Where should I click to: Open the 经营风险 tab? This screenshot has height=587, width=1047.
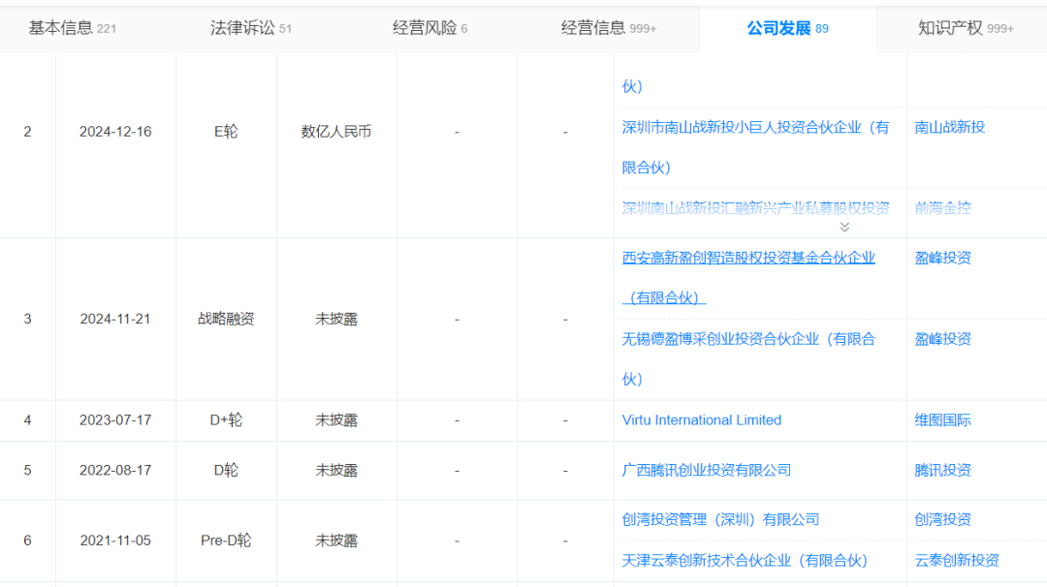pyautogui.click(x=429, y=29)
